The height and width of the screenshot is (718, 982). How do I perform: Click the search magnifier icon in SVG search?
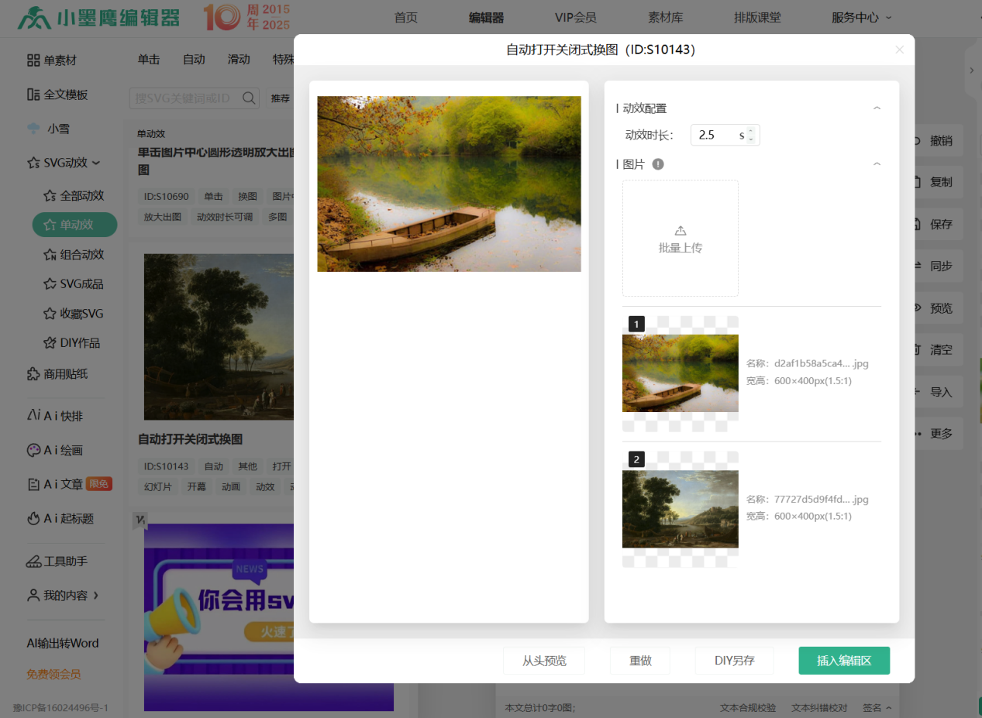[x=250, y=98]
